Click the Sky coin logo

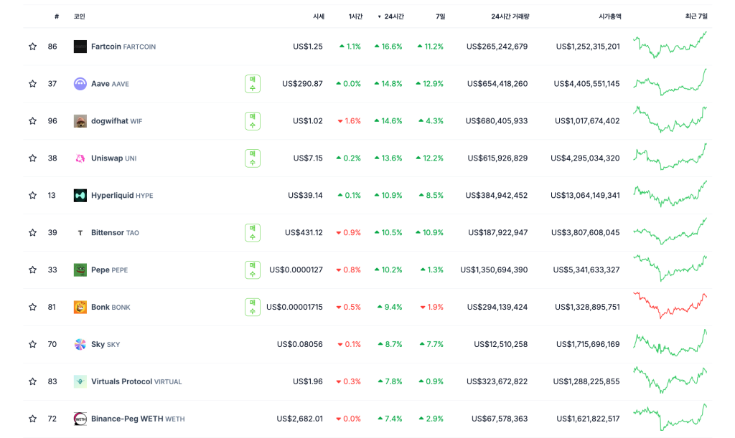click(x=80, y=344)
